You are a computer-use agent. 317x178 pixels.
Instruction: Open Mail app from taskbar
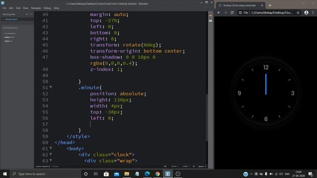click(116, 174)
